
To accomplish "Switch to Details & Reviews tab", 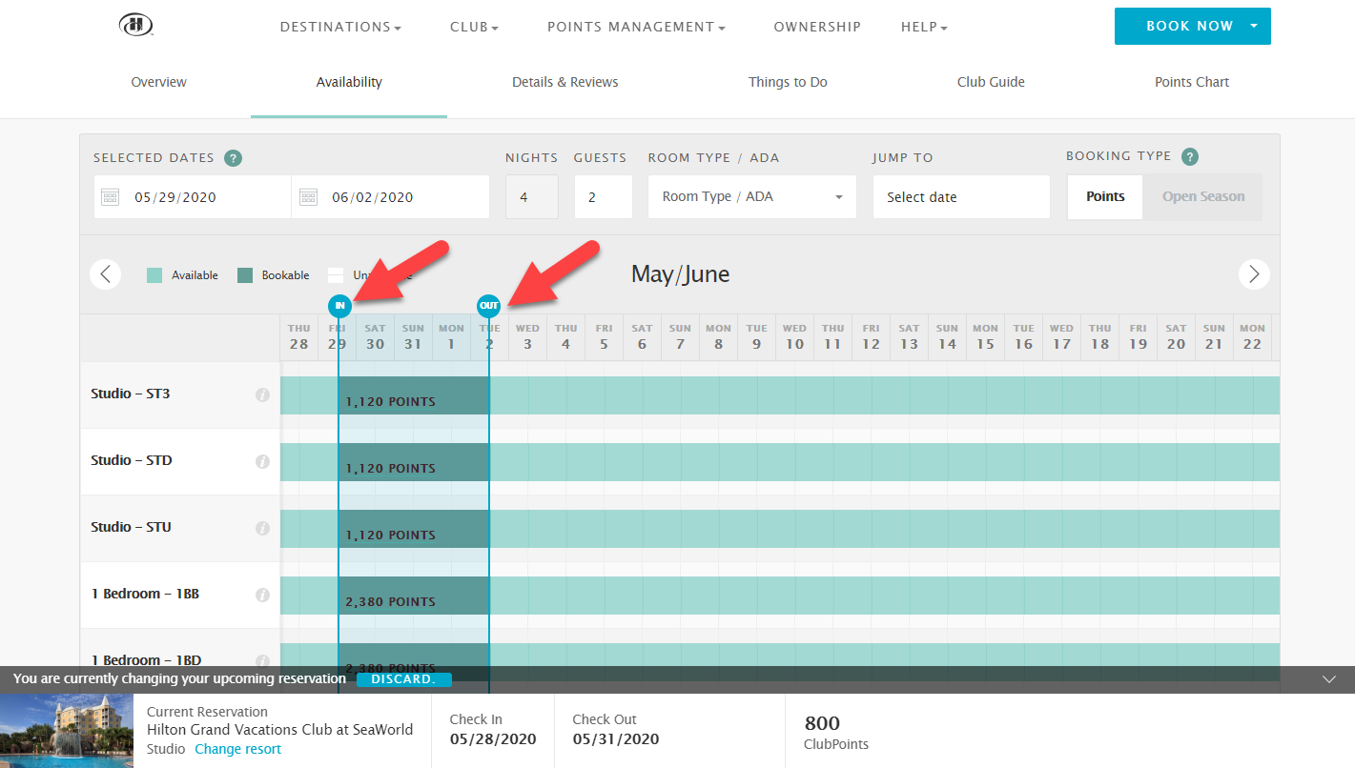I will tap(565, 82).
